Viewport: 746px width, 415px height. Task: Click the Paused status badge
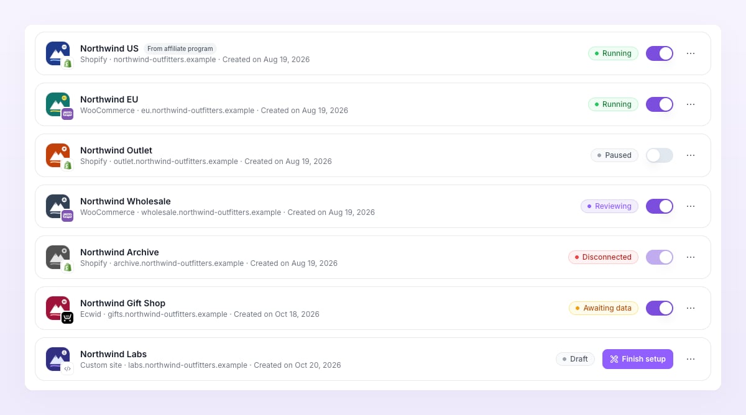(614, 155)
